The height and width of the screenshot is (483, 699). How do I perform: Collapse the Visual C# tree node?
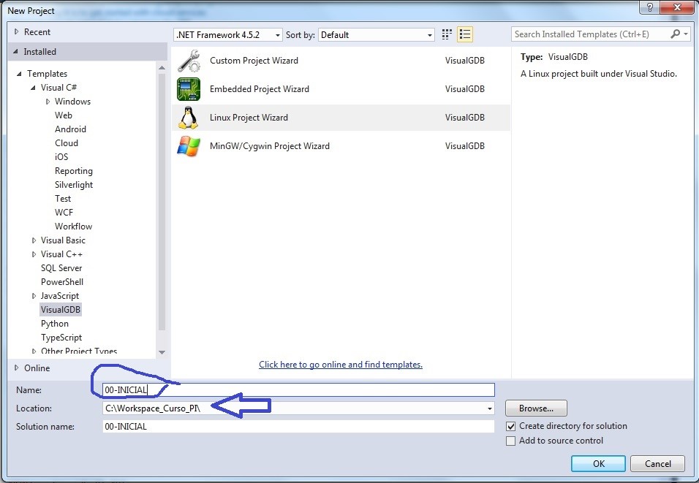[34, 87]
